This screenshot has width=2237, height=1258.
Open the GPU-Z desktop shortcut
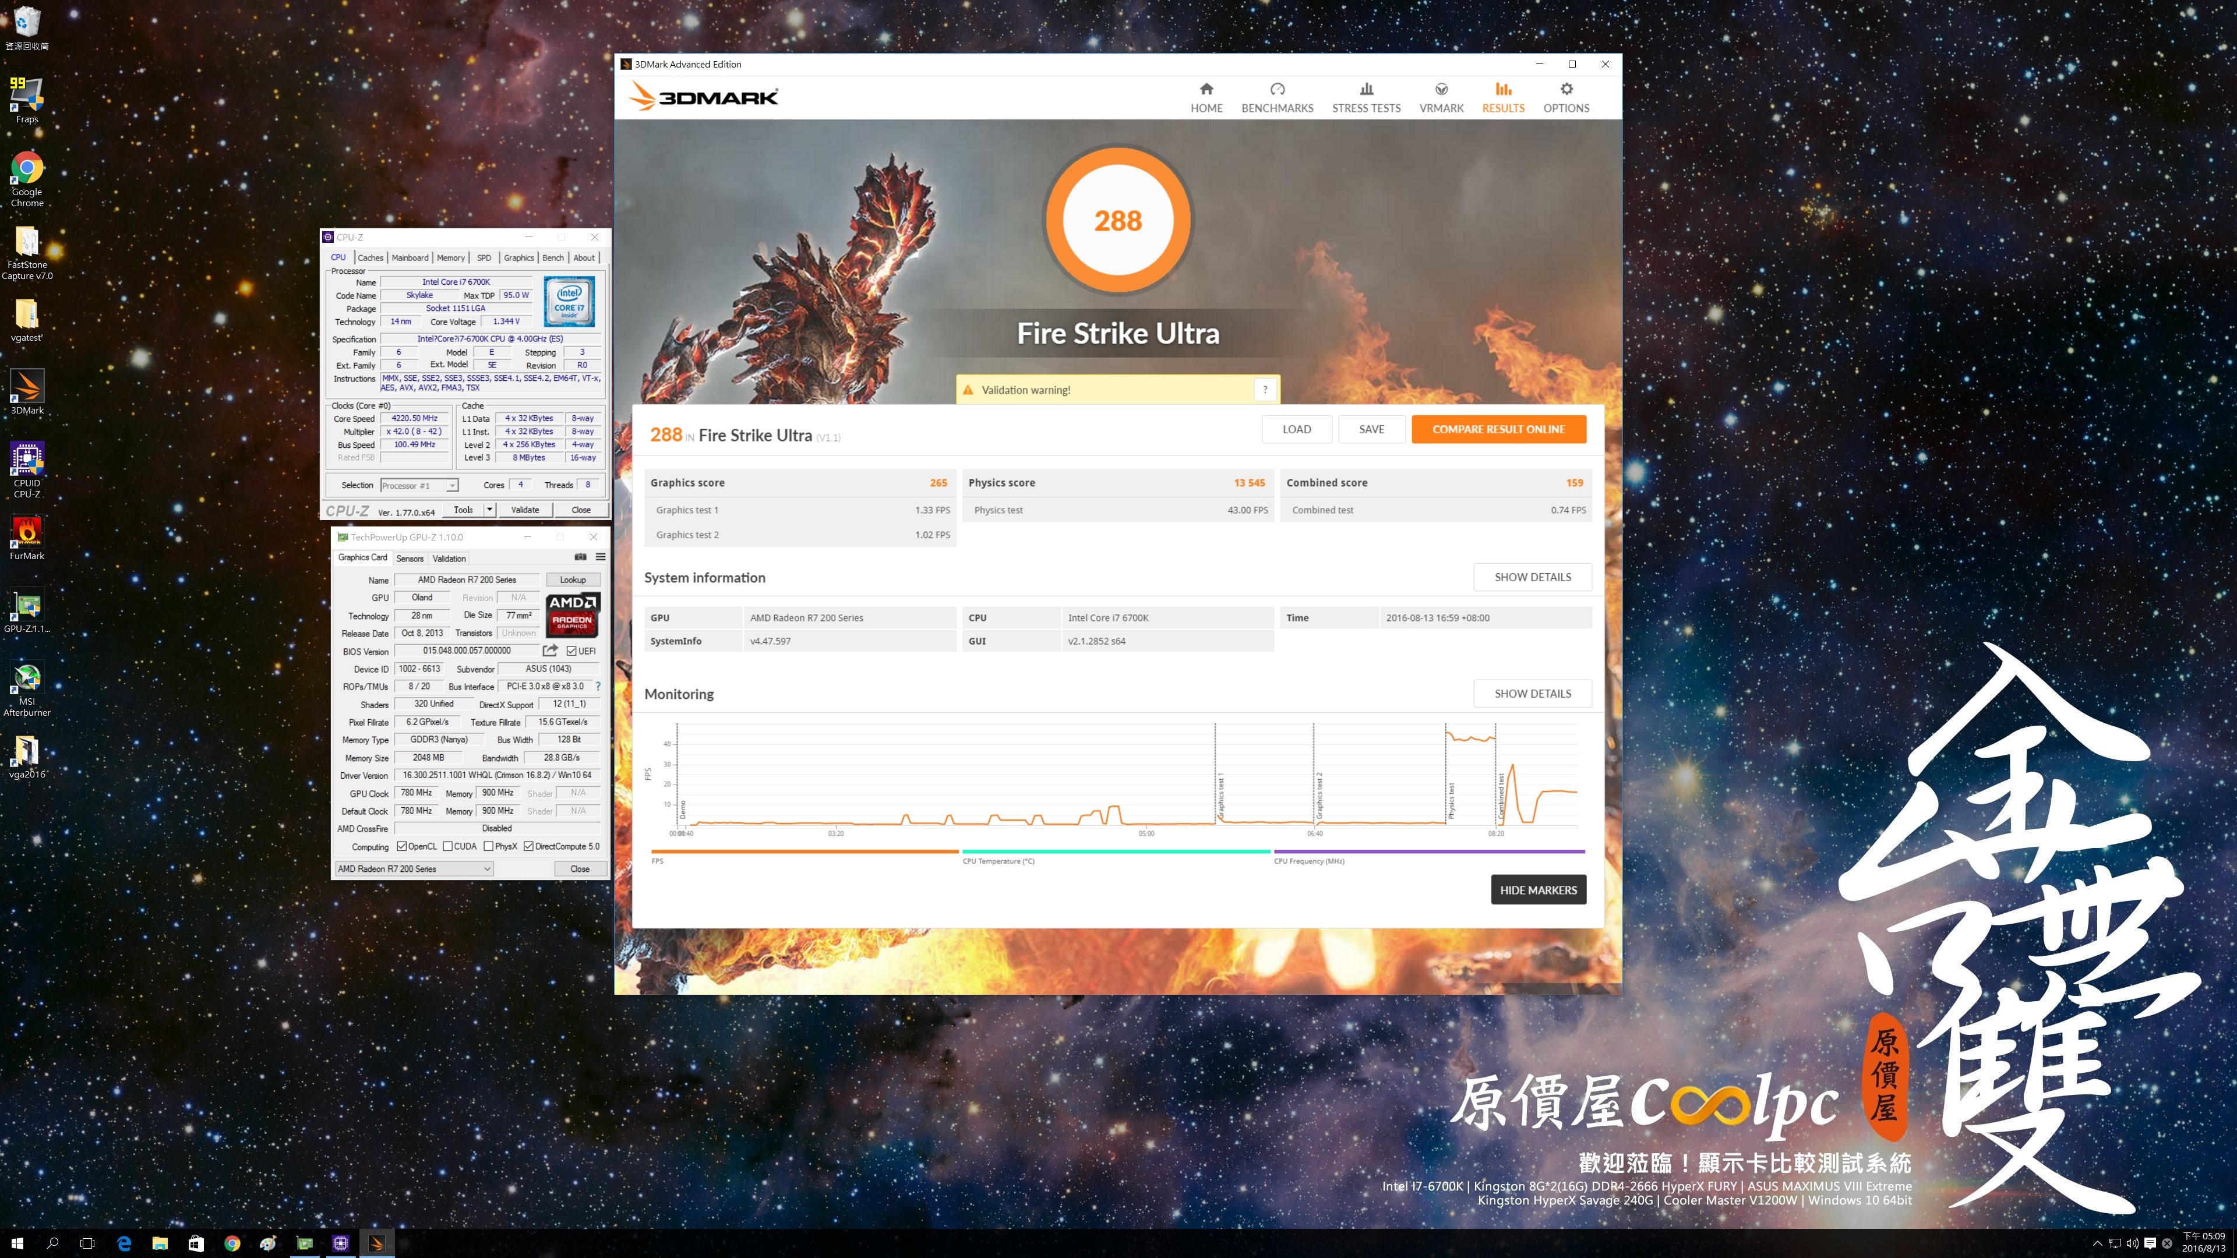coord(27,611)
